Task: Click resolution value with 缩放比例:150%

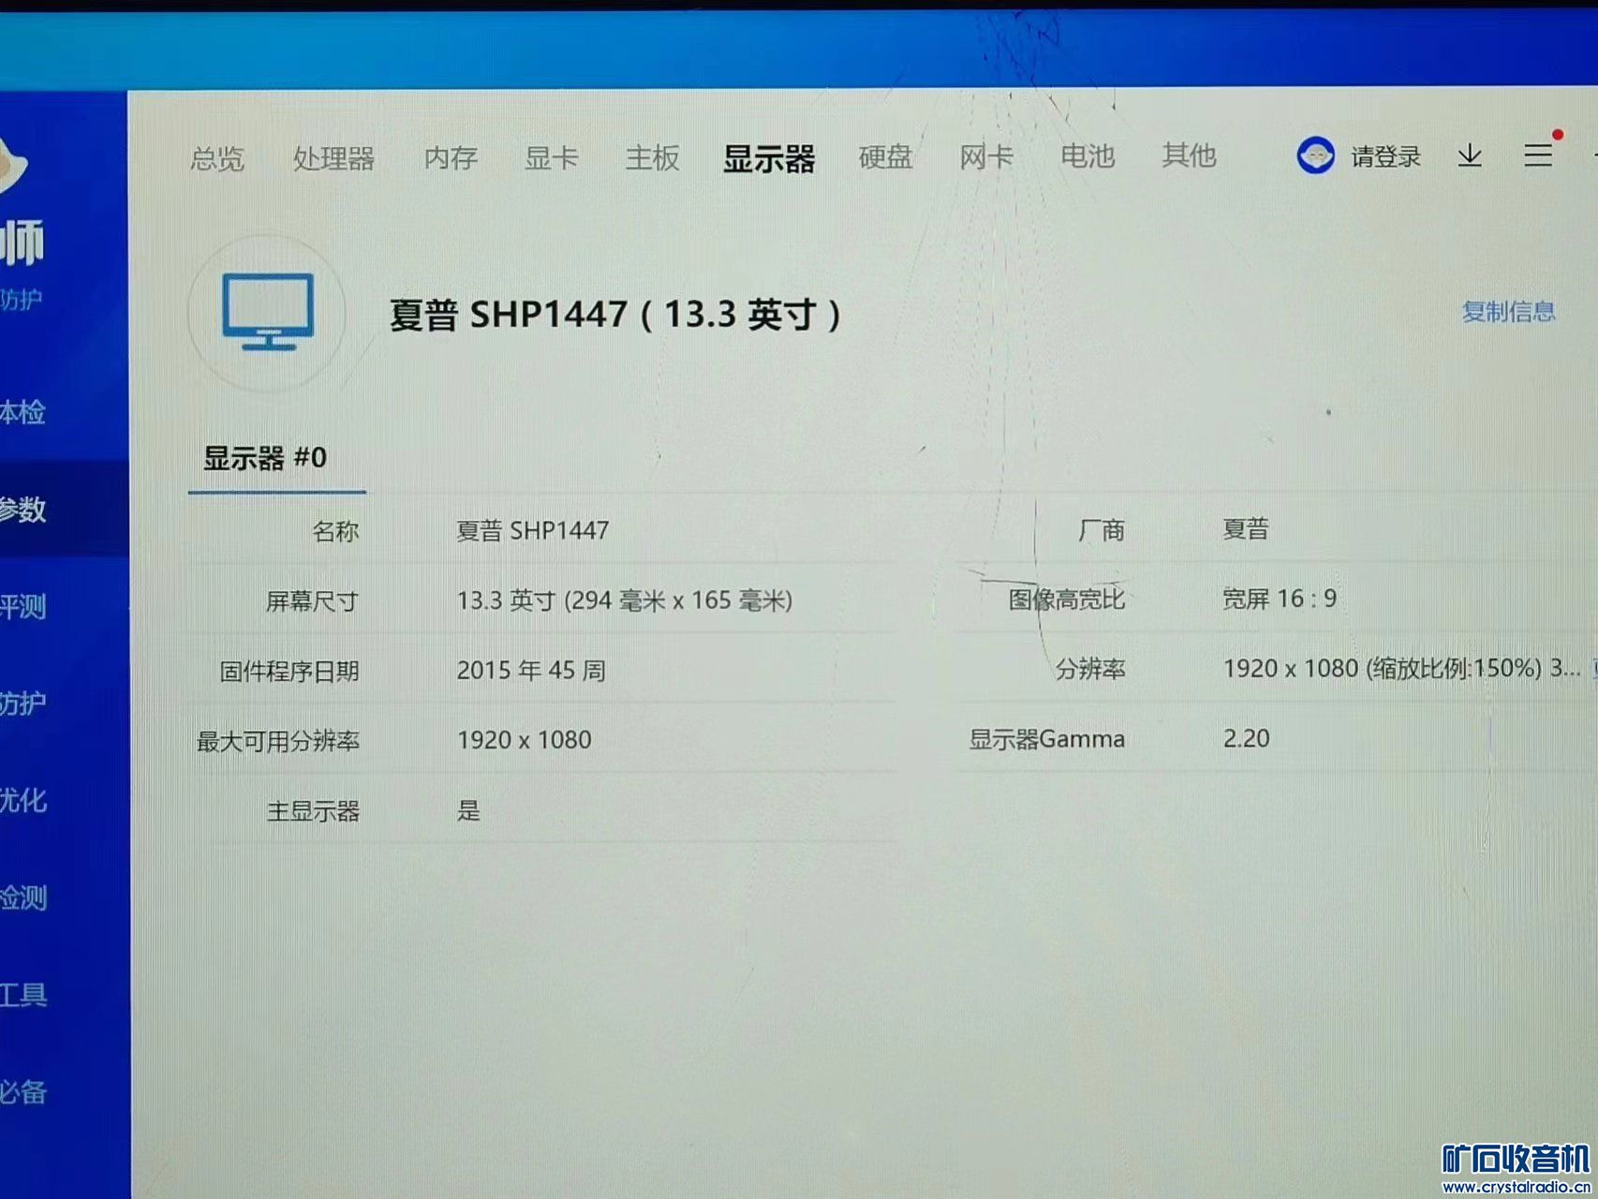Action: (x=1401, y=668)
